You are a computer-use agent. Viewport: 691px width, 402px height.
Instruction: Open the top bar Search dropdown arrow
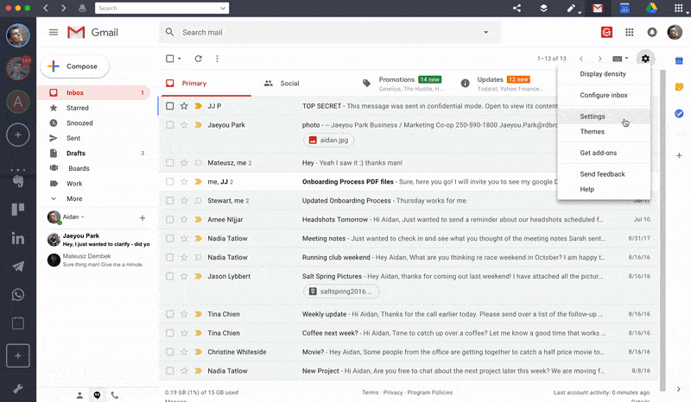223,8
